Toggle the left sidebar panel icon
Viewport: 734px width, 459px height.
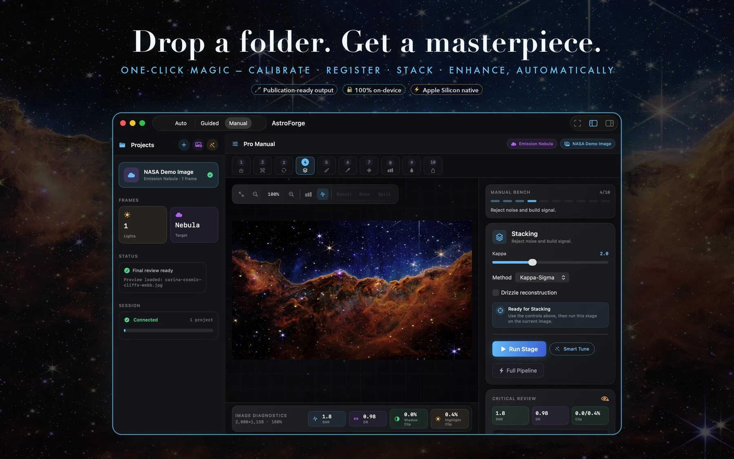(x=593, y=123)
